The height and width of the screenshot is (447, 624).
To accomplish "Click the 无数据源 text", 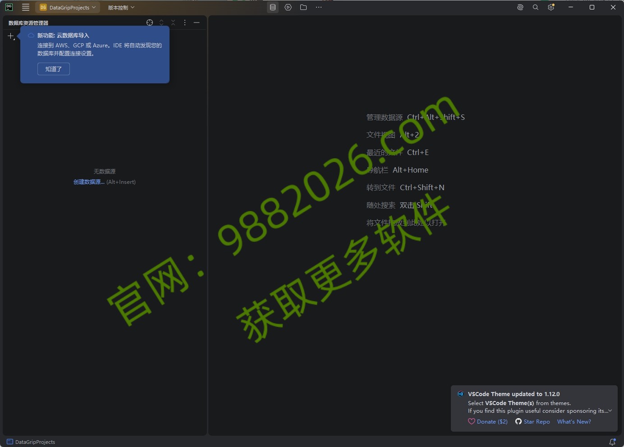I will [105, 172].
